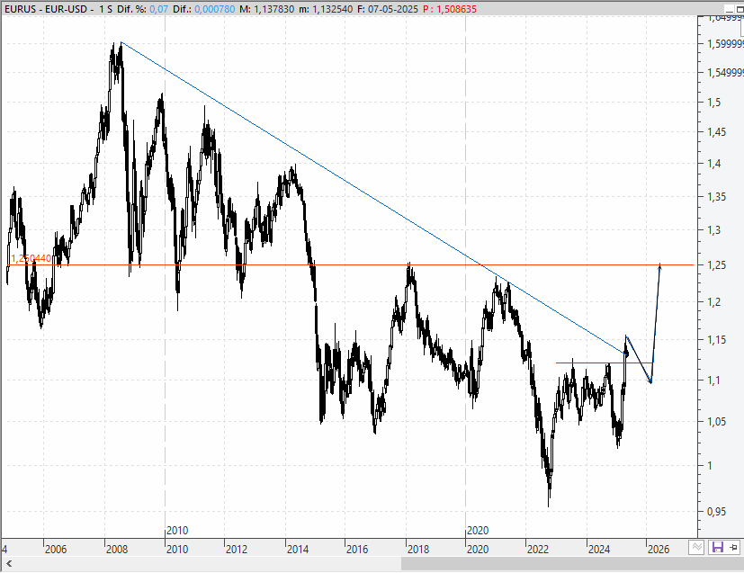This screenshot has width=744, height=573.
Task: Click the 1,35 label on price axis
Action: [716, 197]
